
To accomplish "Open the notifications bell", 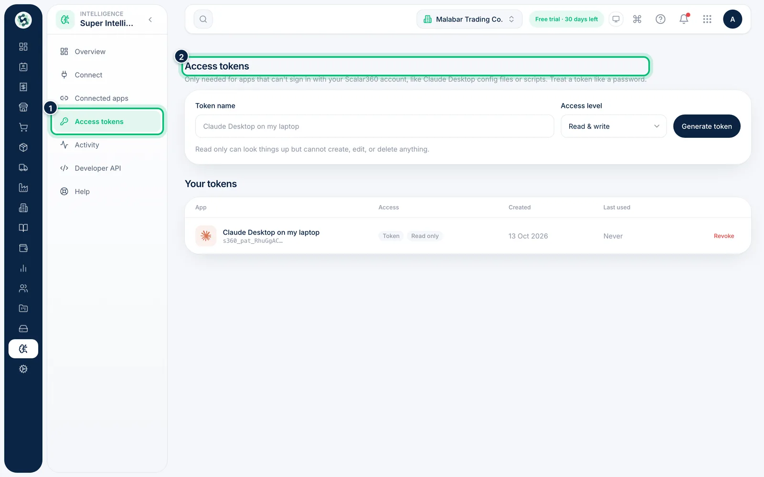I will click(x=684, y=19).
